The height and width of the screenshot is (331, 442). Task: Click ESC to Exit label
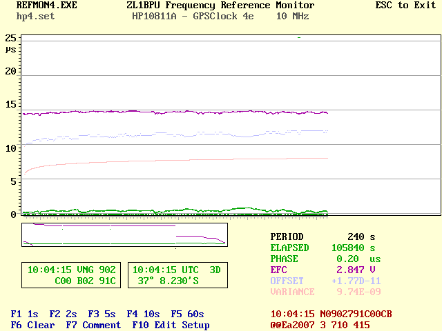tap(405, 5)
